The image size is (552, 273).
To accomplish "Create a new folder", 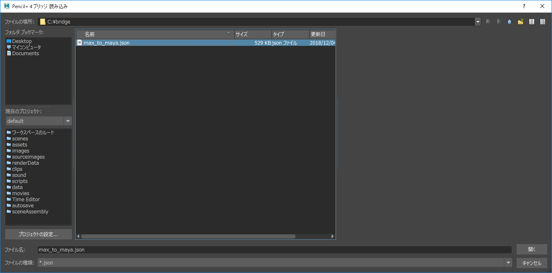I will tap(520, 22).
